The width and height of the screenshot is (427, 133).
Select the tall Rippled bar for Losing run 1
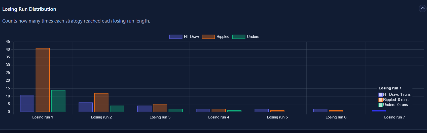(x=43, y=80)
